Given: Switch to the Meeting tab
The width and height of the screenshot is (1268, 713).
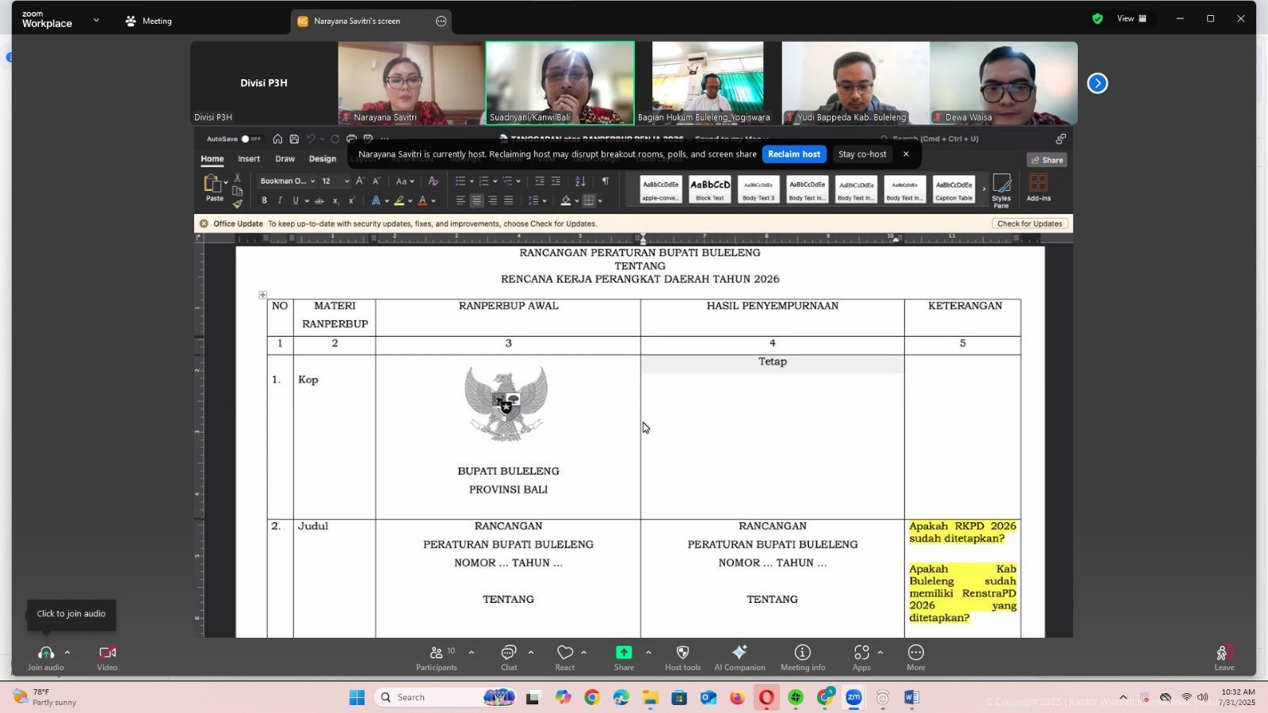Looking at the screenshot, I should pyautogui.click(x=148, y=21).
